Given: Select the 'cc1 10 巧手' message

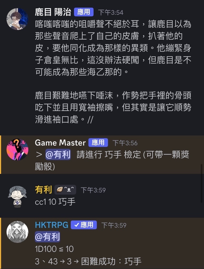Looking at the screenshot, I should [55, 202].
